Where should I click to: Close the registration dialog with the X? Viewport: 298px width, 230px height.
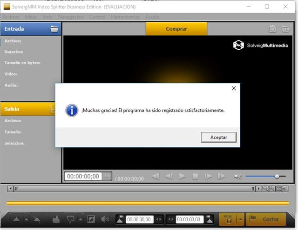[x=234, y=88]
